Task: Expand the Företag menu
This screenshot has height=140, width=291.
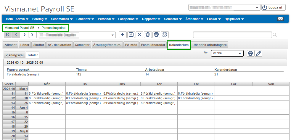Action: pyautogui.click(x=40, y=19)
